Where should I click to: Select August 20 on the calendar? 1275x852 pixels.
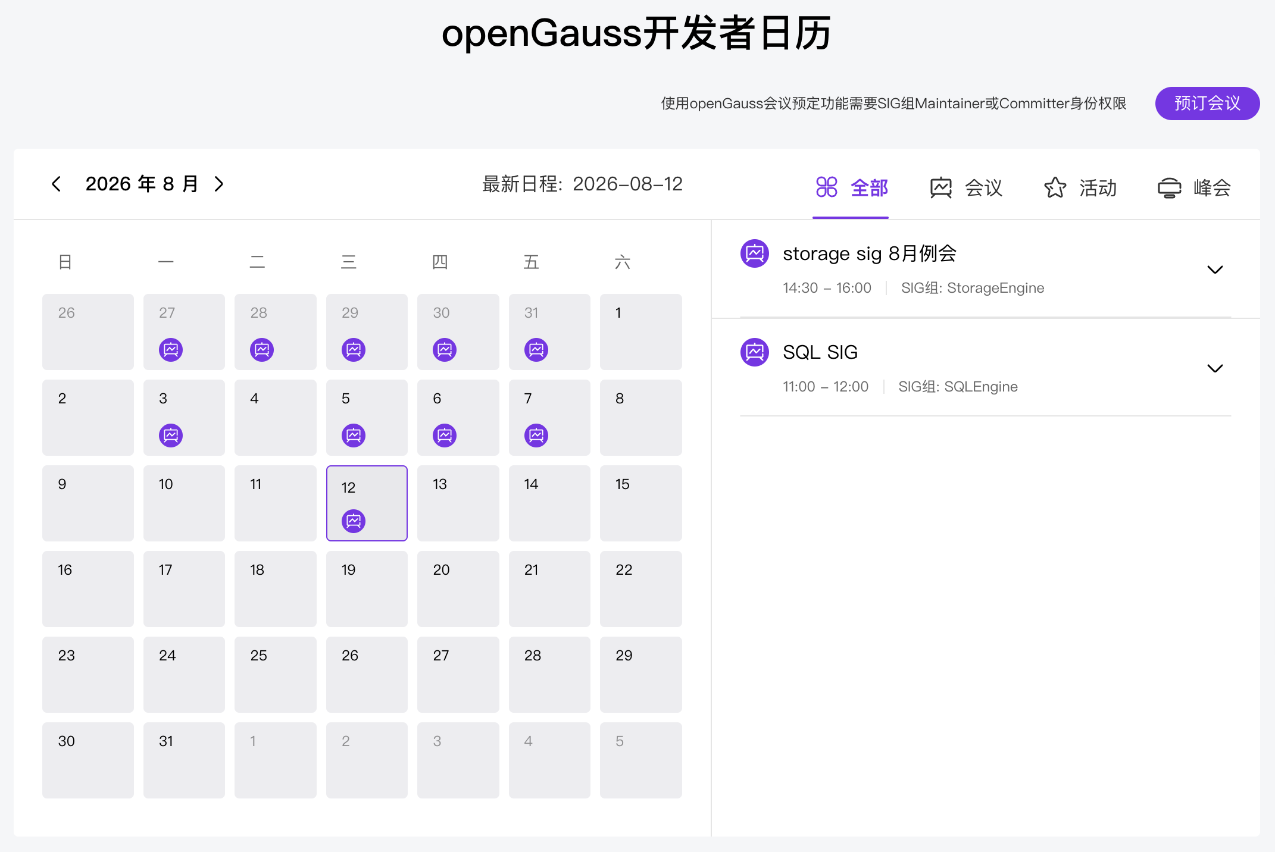tap(458, 589)
